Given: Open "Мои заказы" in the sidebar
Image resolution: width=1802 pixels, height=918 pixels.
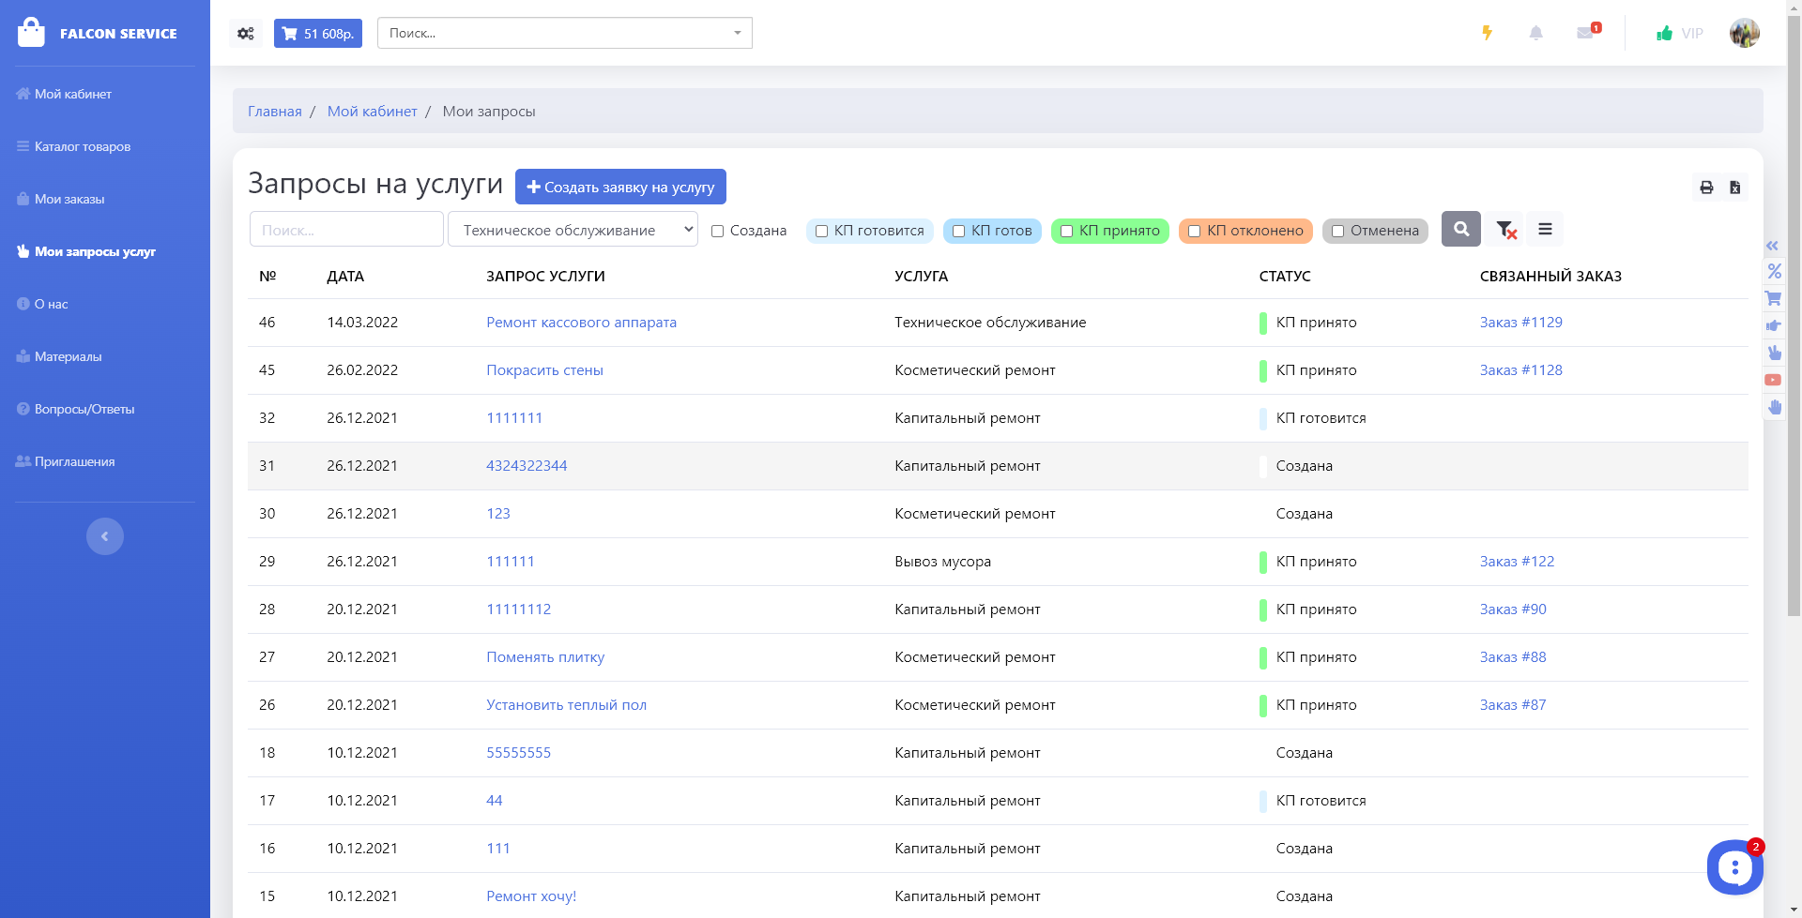Looking at the screenshot, I should (x=69, y=199).
